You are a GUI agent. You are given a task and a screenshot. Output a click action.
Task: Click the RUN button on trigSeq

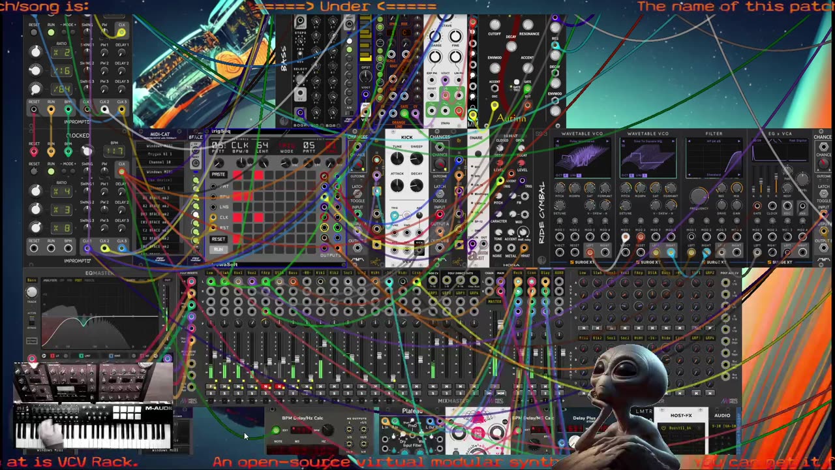[x=219, y=249]
